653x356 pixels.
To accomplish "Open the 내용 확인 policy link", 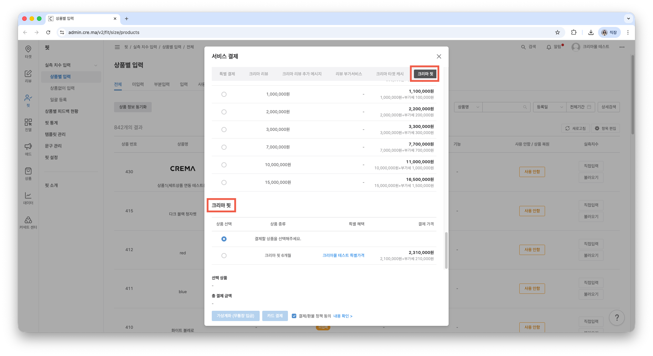I will [343, 316].
